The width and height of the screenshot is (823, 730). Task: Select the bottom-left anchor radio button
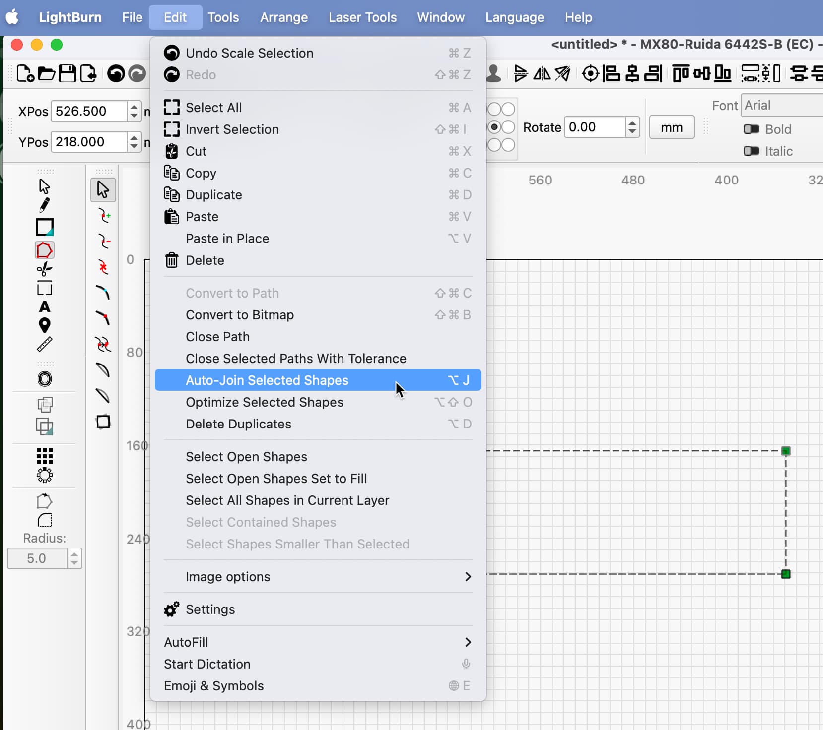pyautogui.click(x=494, y=145)
